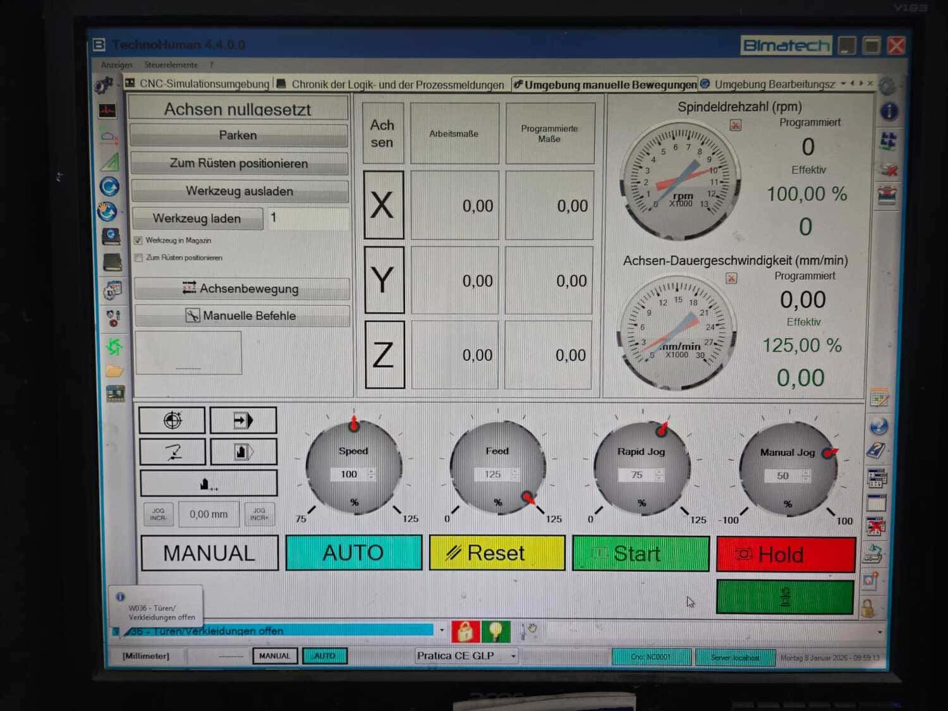Open the 'Steuerelemente' menu
This screenshot has height=711, width=948.
[x=171, y=65]
